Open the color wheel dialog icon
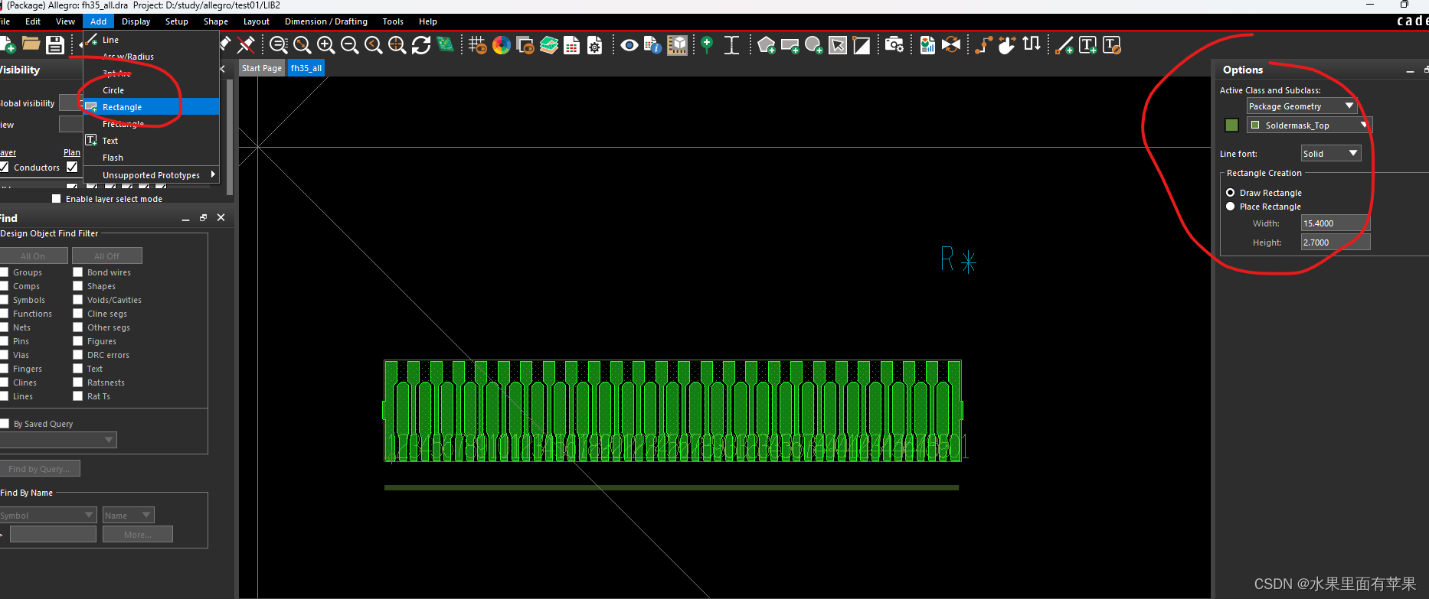The height and width of the screenshot is (599, 1429). [502, 45]
